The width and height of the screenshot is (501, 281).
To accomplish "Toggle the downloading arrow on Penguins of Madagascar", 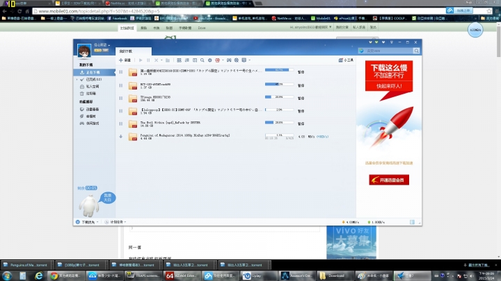I will click(x=121, y=137).
